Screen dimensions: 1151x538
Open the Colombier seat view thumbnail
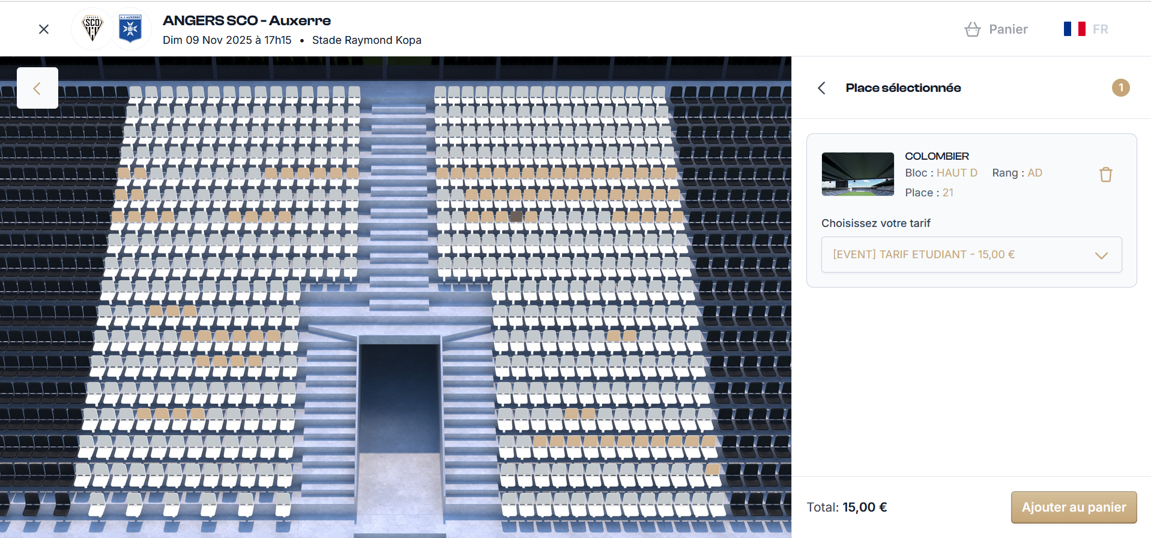pos(857,174)
